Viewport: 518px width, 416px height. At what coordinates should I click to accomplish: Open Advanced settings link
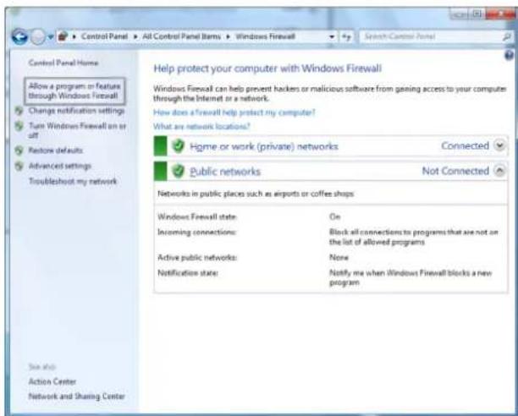pyautogui.click(x=60, y=166)
